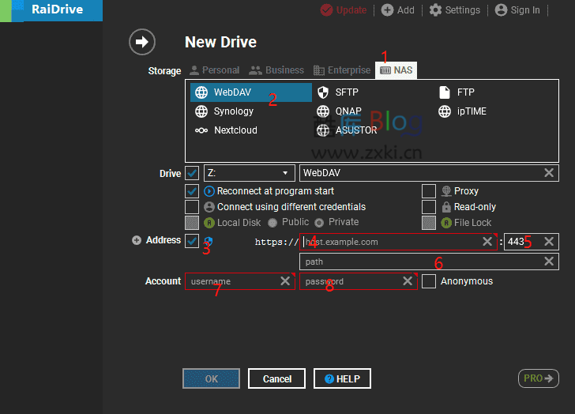Screen dimensions: 575x414
Task: Clear the WebDAV drive name field
Action: 549,173
